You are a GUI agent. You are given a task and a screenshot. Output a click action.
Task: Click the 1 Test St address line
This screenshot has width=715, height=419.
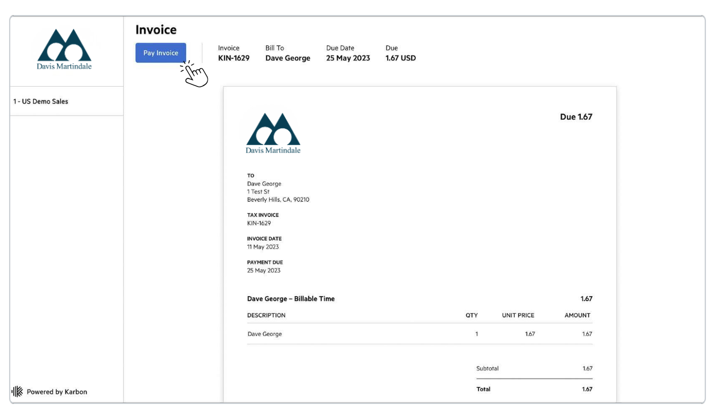point(258,191)
